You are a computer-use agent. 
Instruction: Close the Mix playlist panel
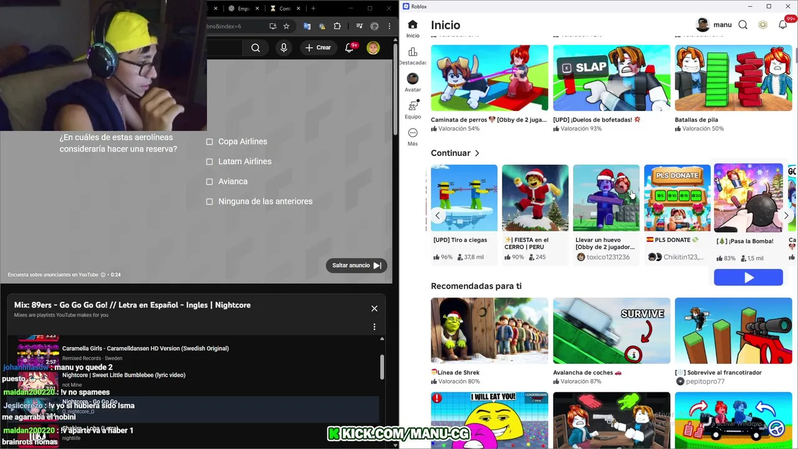tap(374, 309)
